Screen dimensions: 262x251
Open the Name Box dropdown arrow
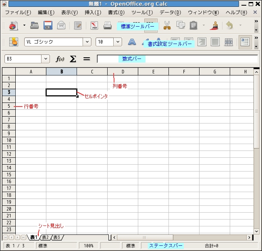coord(46,59)
